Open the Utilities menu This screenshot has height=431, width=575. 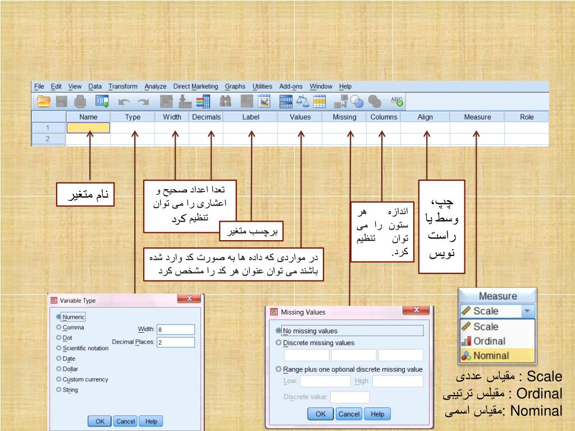click(262, 86)
